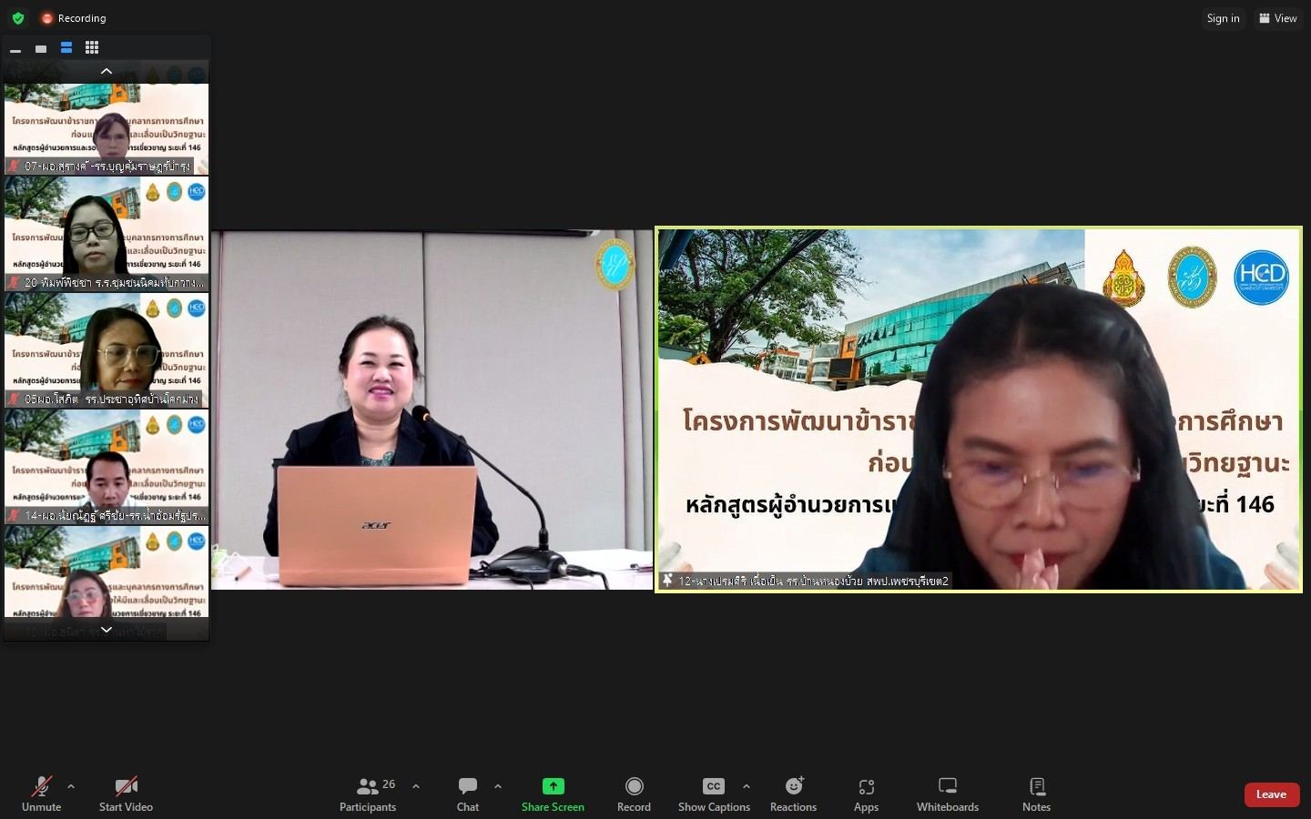Screen dimensions: 1311x819
Task: Click the red Leave button
Action: click(1271, 794)
